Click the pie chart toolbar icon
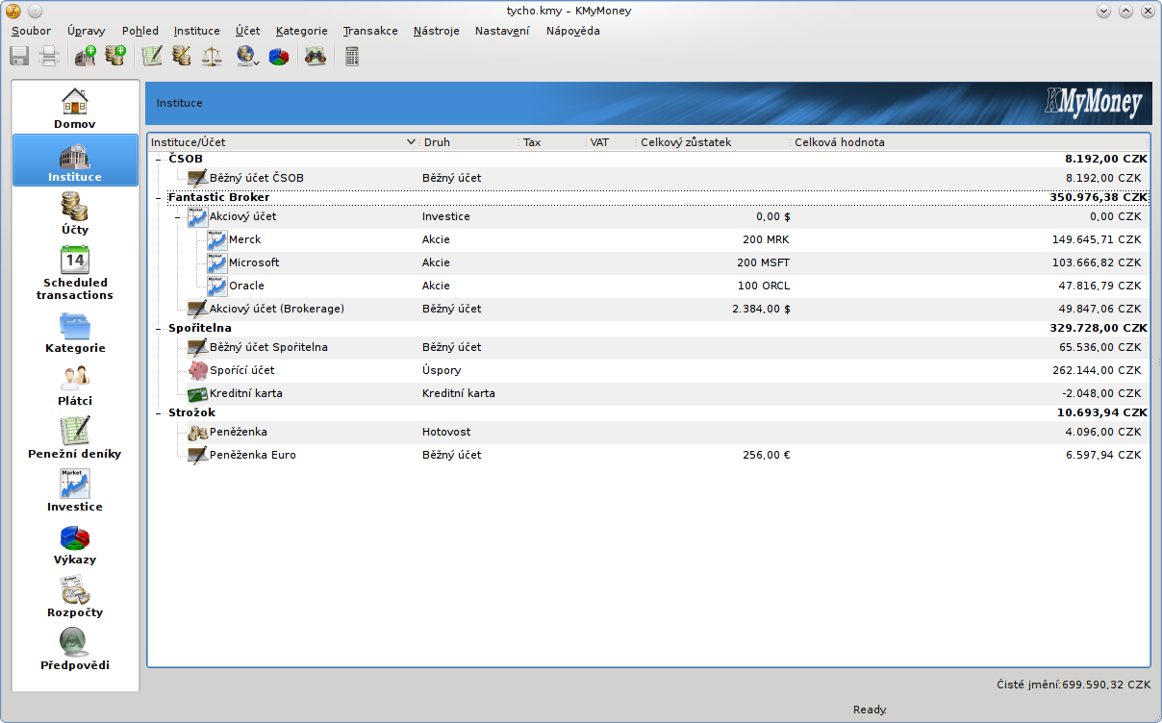Viewport: 1162px width, 723px height. pos(279,56)
